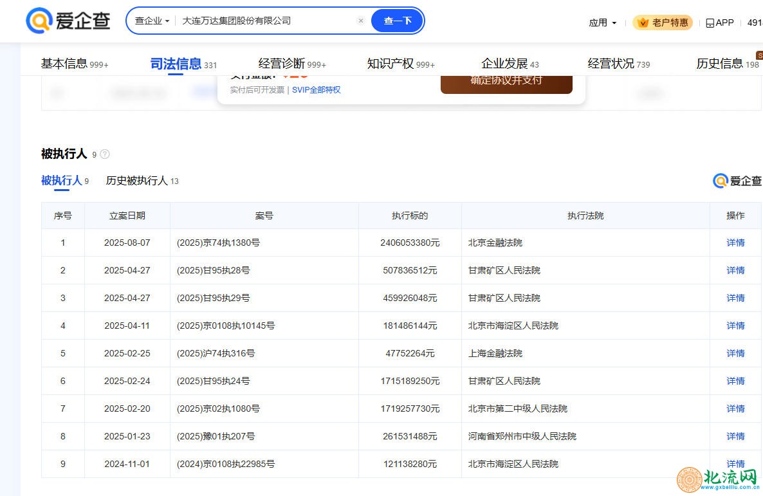
Task: Click case number (2024)京0108执22985号
Action: click(x=226, y=464)
